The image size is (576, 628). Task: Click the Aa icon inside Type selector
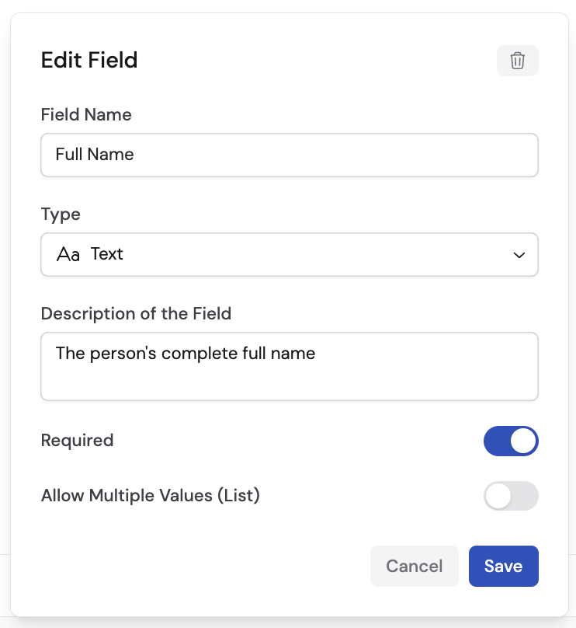pyautogui.click(x=68, y=254)
